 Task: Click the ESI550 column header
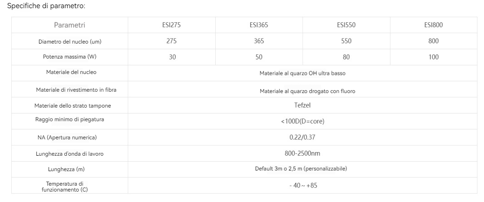(x=346, y=25)
